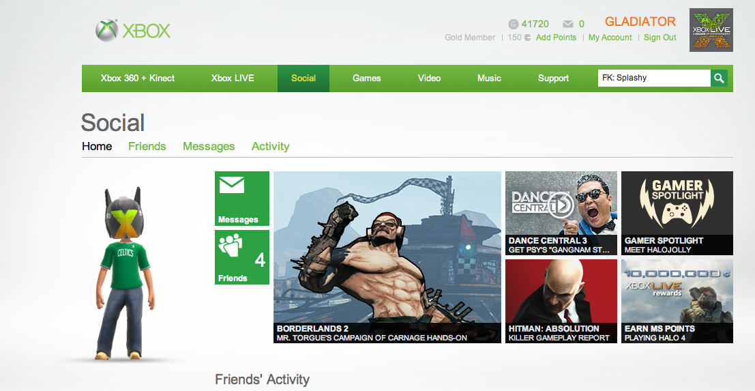755x391 pixels.
Task: Click the unread messages count 0
Action: (582, 24)
